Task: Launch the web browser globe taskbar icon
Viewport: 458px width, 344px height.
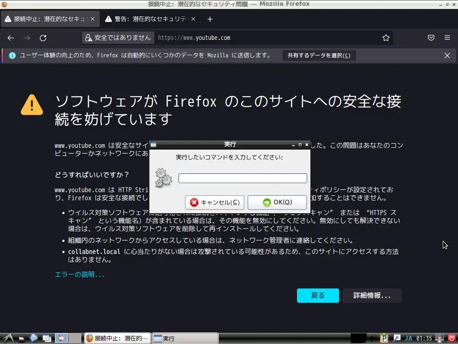Action: 34,339
